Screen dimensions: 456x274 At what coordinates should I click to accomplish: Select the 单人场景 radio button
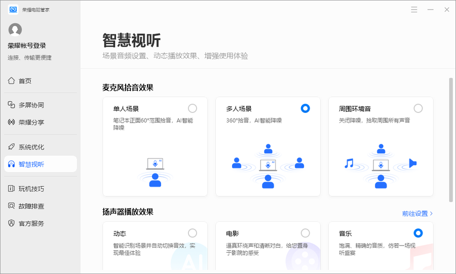192,108
